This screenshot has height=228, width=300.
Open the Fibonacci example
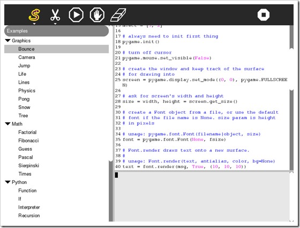(28, 141)
